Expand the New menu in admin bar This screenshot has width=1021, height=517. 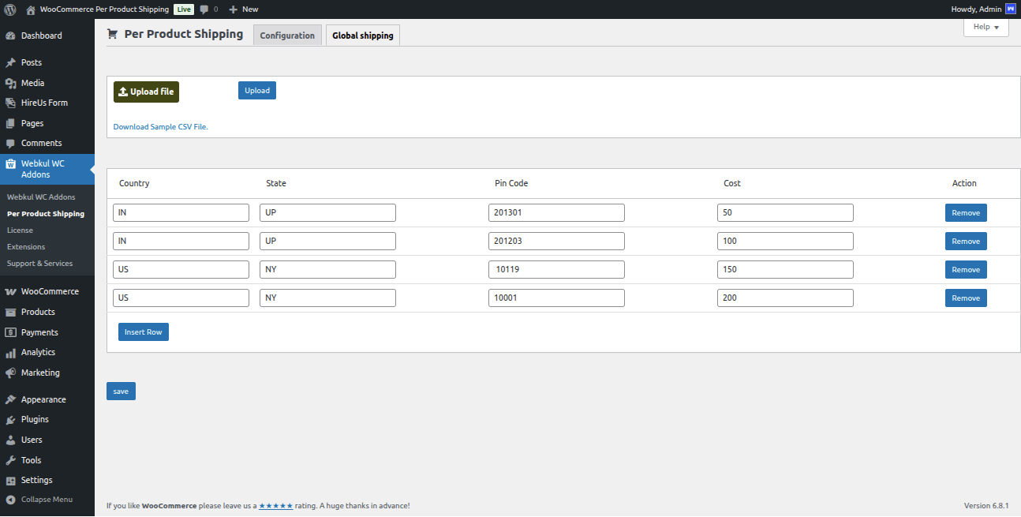(243, 9)
